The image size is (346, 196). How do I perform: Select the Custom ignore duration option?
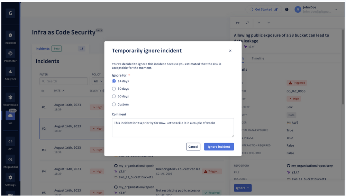pyautogui.click(x=114, y=105)
